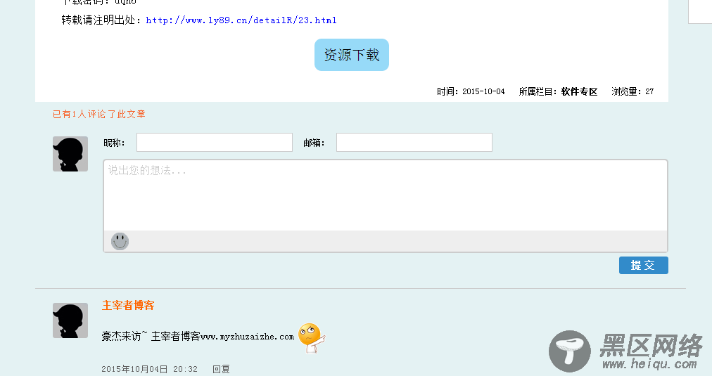Click the comment textarea 说出您的想法
Screen dimensions: 712x376
tap(386, 195)
